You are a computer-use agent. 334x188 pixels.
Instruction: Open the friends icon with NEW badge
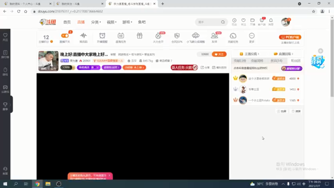coord(214,36)
